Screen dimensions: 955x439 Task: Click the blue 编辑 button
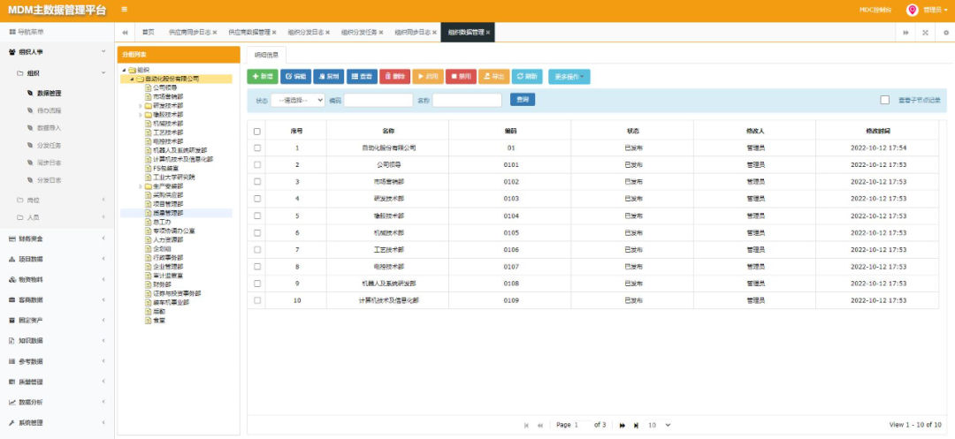coord(296,77)
